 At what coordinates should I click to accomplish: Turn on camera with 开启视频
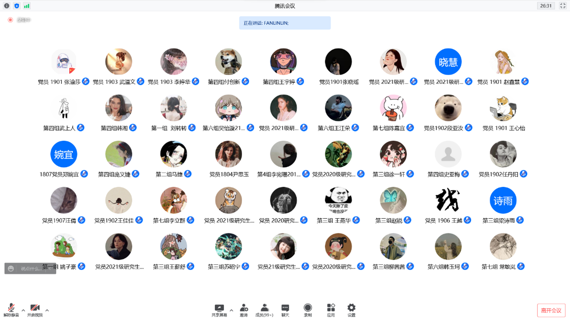35,310
